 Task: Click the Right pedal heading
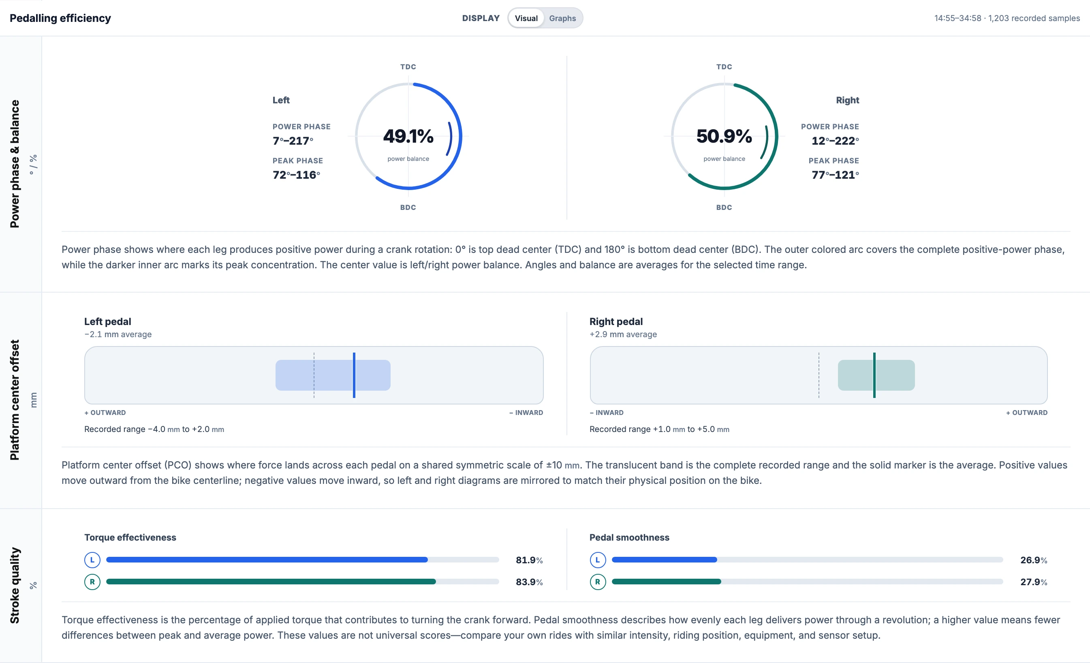tap(616, 321)
